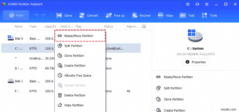This screenshot has width=239, height=112.
Task: Select Disk 1 row
Action: point(71,81)
